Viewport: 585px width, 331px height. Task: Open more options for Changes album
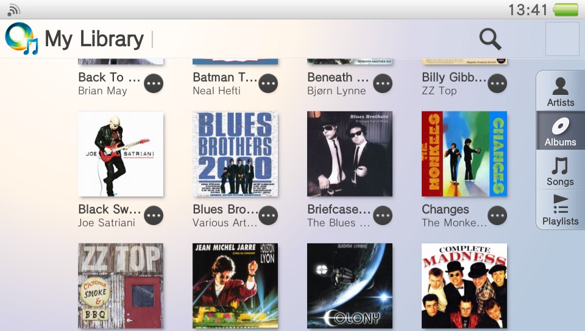497,215
